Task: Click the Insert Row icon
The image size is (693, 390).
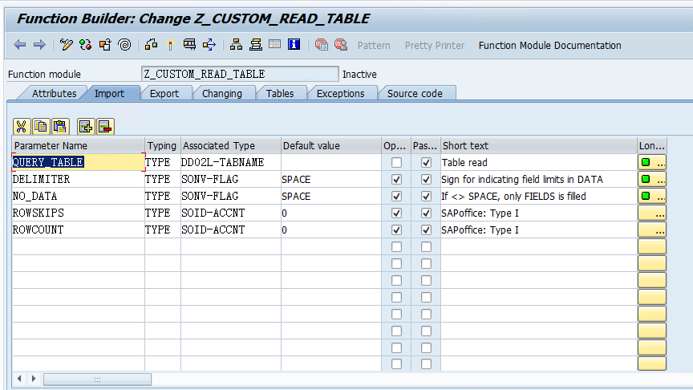Action: [x=86, y=127]
